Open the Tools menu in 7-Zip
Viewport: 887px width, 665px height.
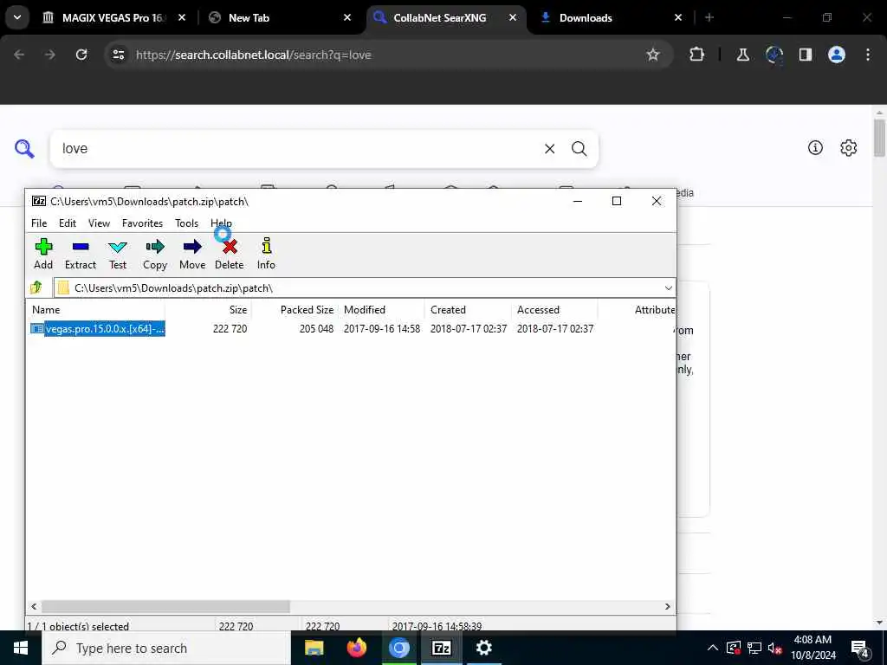pos(187,223)
